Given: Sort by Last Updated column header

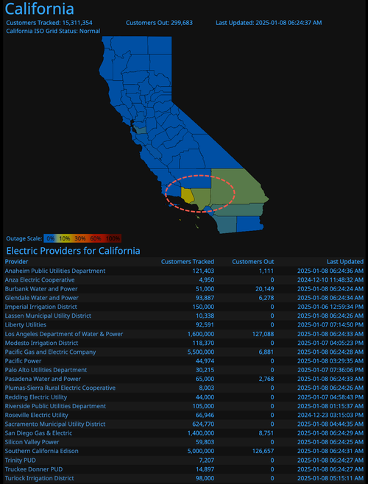Looking at the screenshot, I should tap(345, 262).
